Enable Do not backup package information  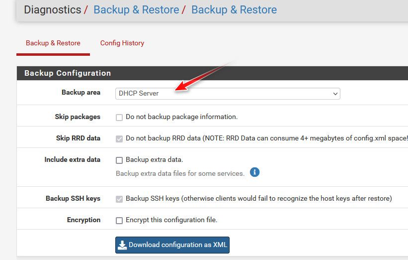pyautogui.click(x=119, y=118)
